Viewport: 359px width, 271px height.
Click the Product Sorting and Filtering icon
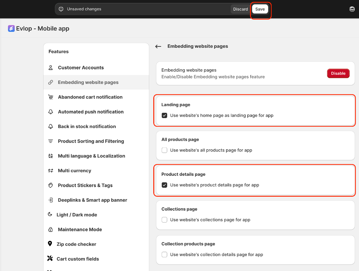pyautogui.click(x=51, y=141)
